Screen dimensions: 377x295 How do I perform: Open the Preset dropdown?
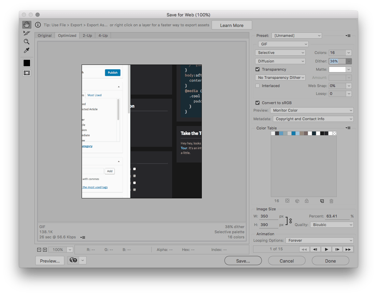pyautogui.click(x=297, y=36)
